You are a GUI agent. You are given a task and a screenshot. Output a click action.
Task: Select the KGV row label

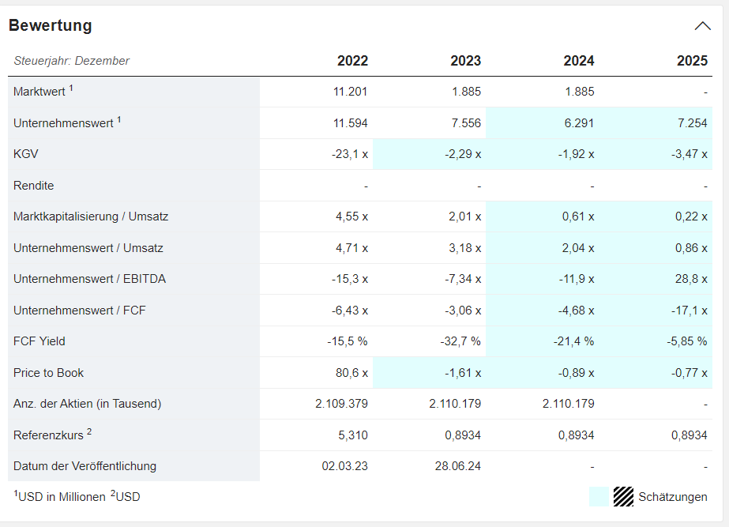tap(25, 154)
